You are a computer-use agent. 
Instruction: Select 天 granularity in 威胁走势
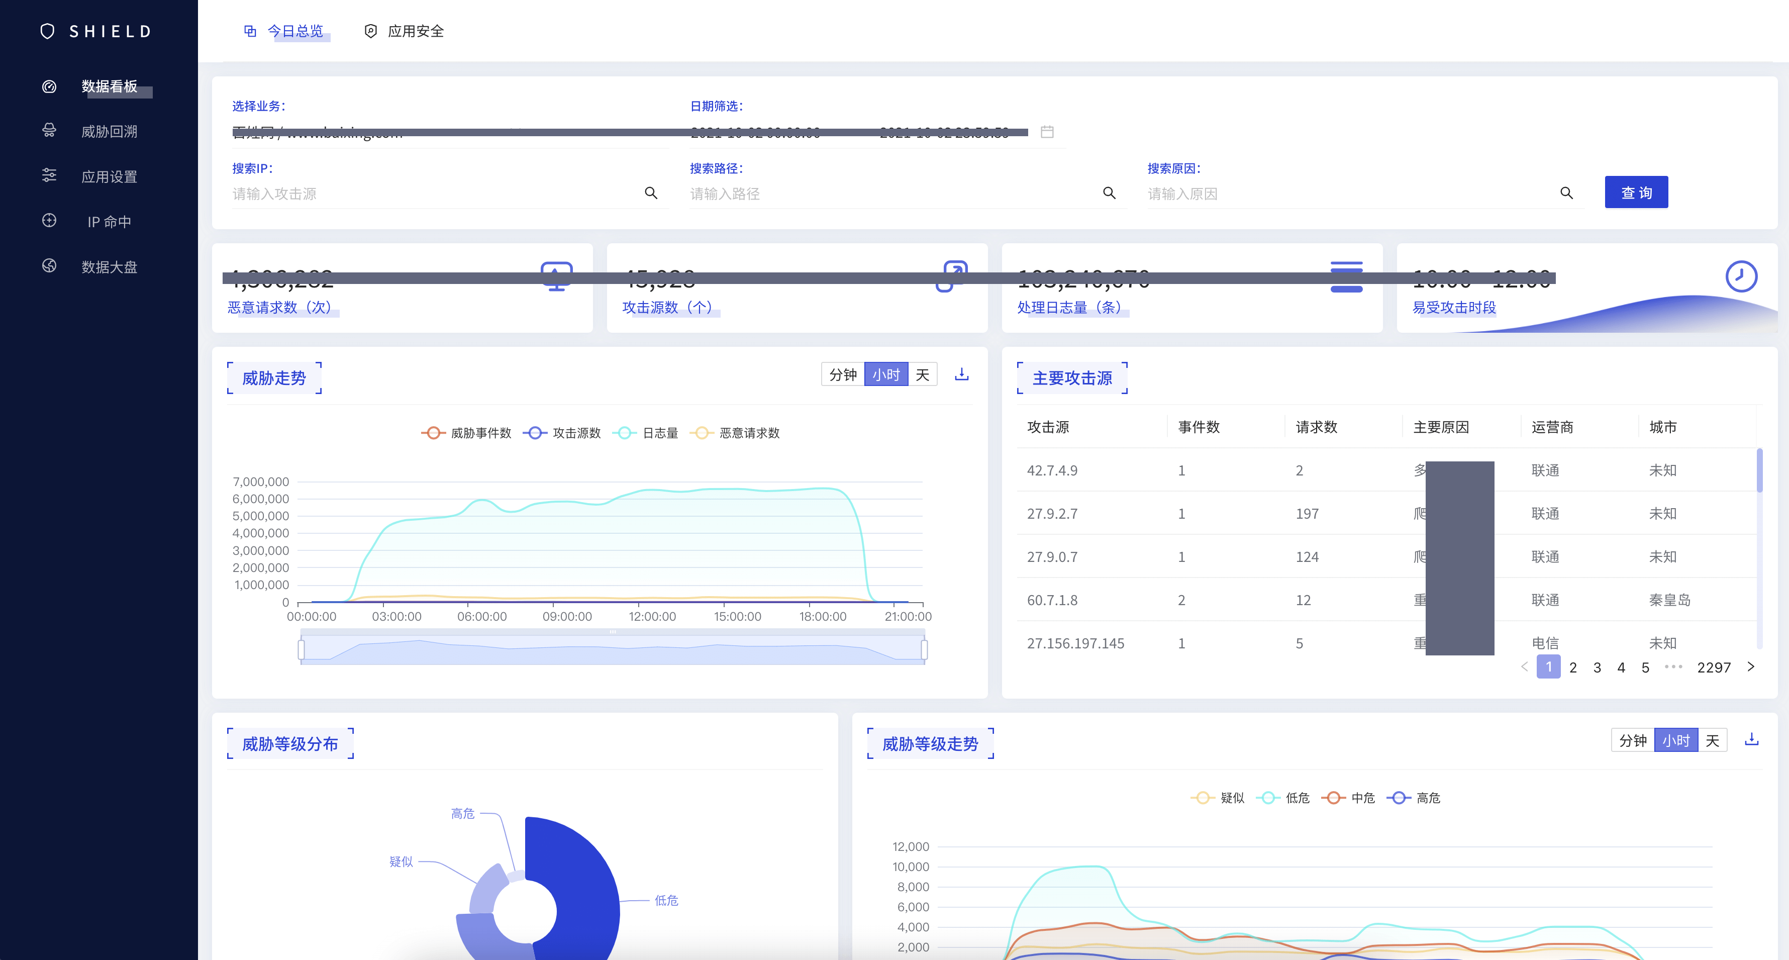(x=922, y=374)
